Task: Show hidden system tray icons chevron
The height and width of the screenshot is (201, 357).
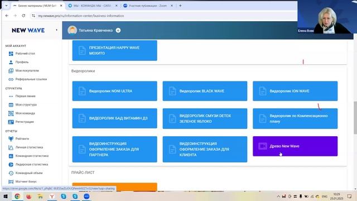Action: pyautogui.click(x=278, y=197)
